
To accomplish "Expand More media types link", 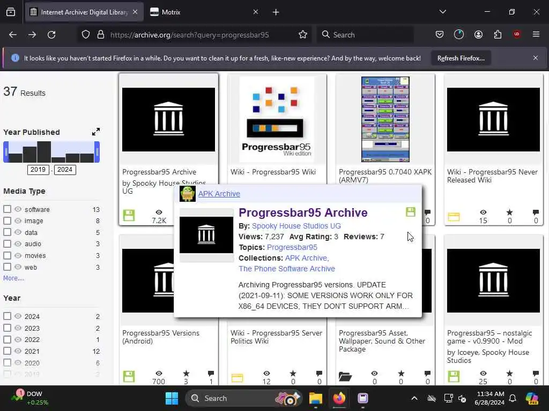I will pos(13,278).
